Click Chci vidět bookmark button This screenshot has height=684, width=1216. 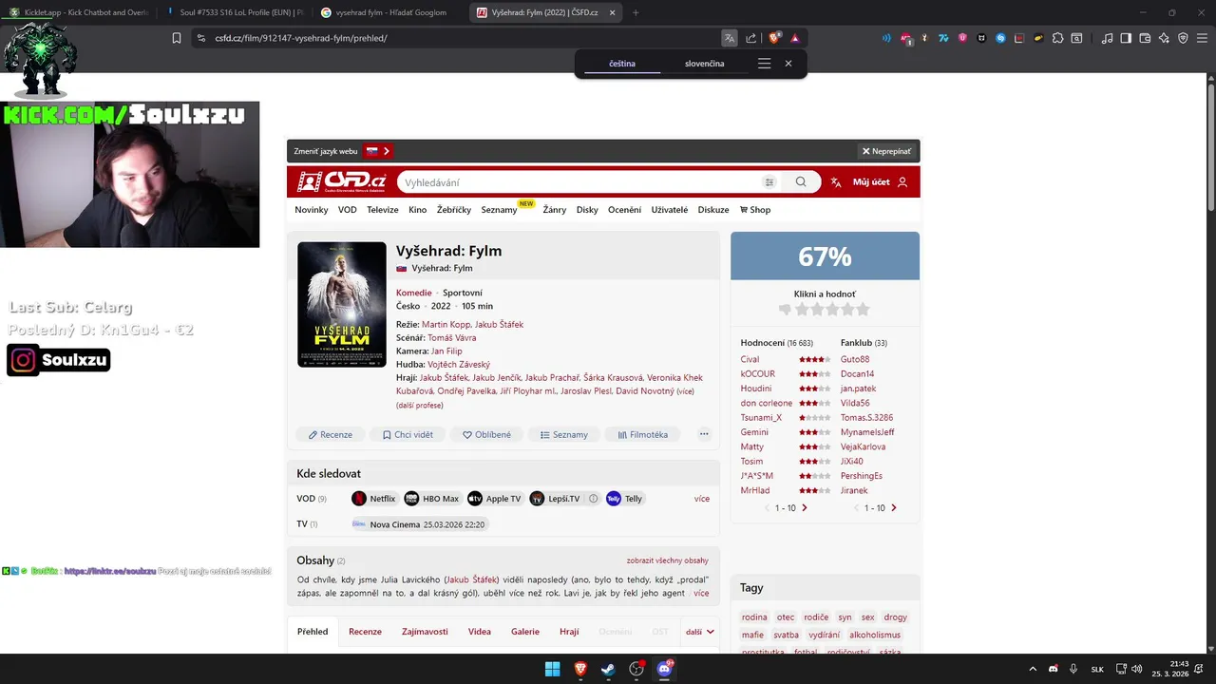tap(408, 434)
